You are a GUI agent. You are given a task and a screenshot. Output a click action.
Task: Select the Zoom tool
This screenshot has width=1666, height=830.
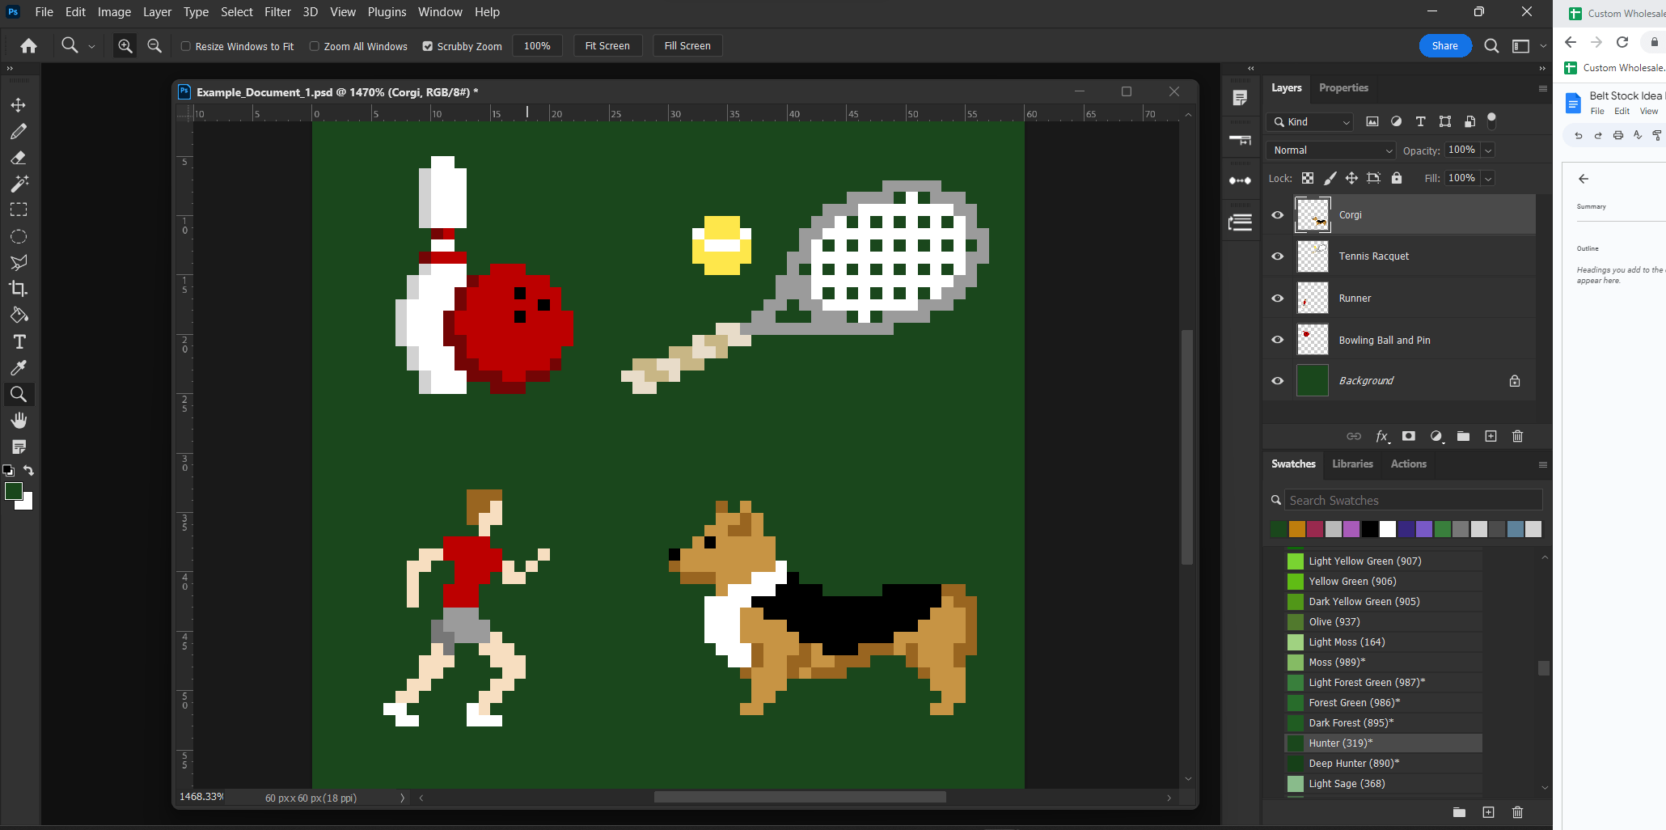[x=19, y=394]
